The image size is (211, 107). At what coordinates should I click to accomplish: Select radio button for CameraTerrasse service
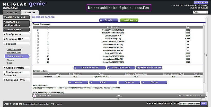click(x=38, y=42)
